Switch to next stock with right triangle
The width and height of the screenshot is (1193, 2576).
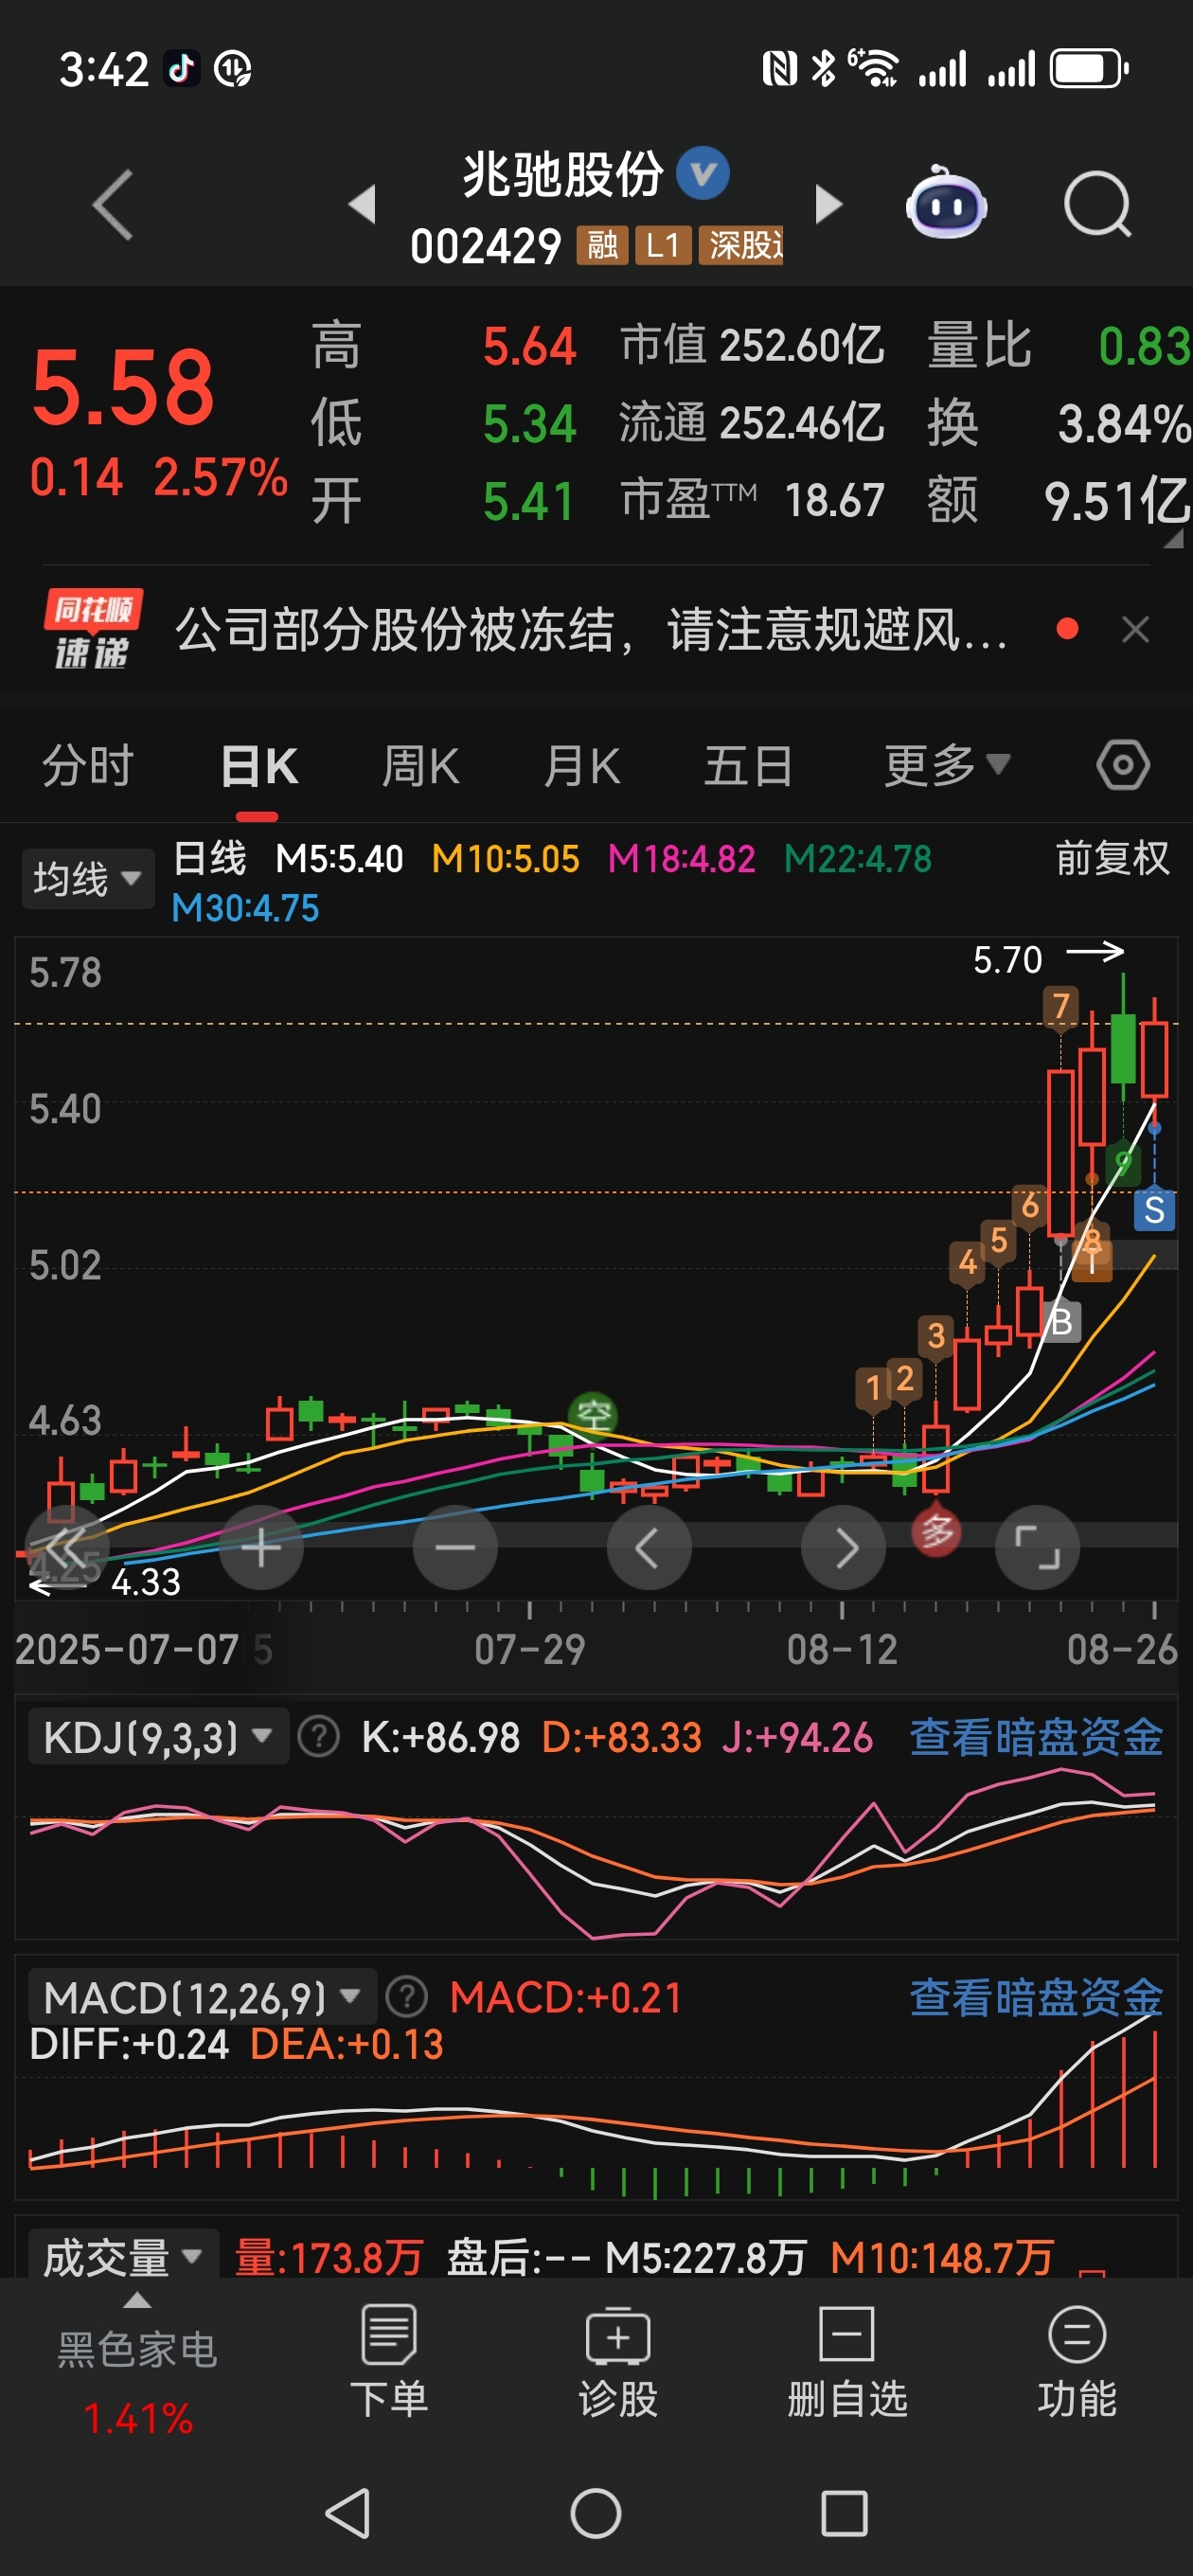coord(829,204)
